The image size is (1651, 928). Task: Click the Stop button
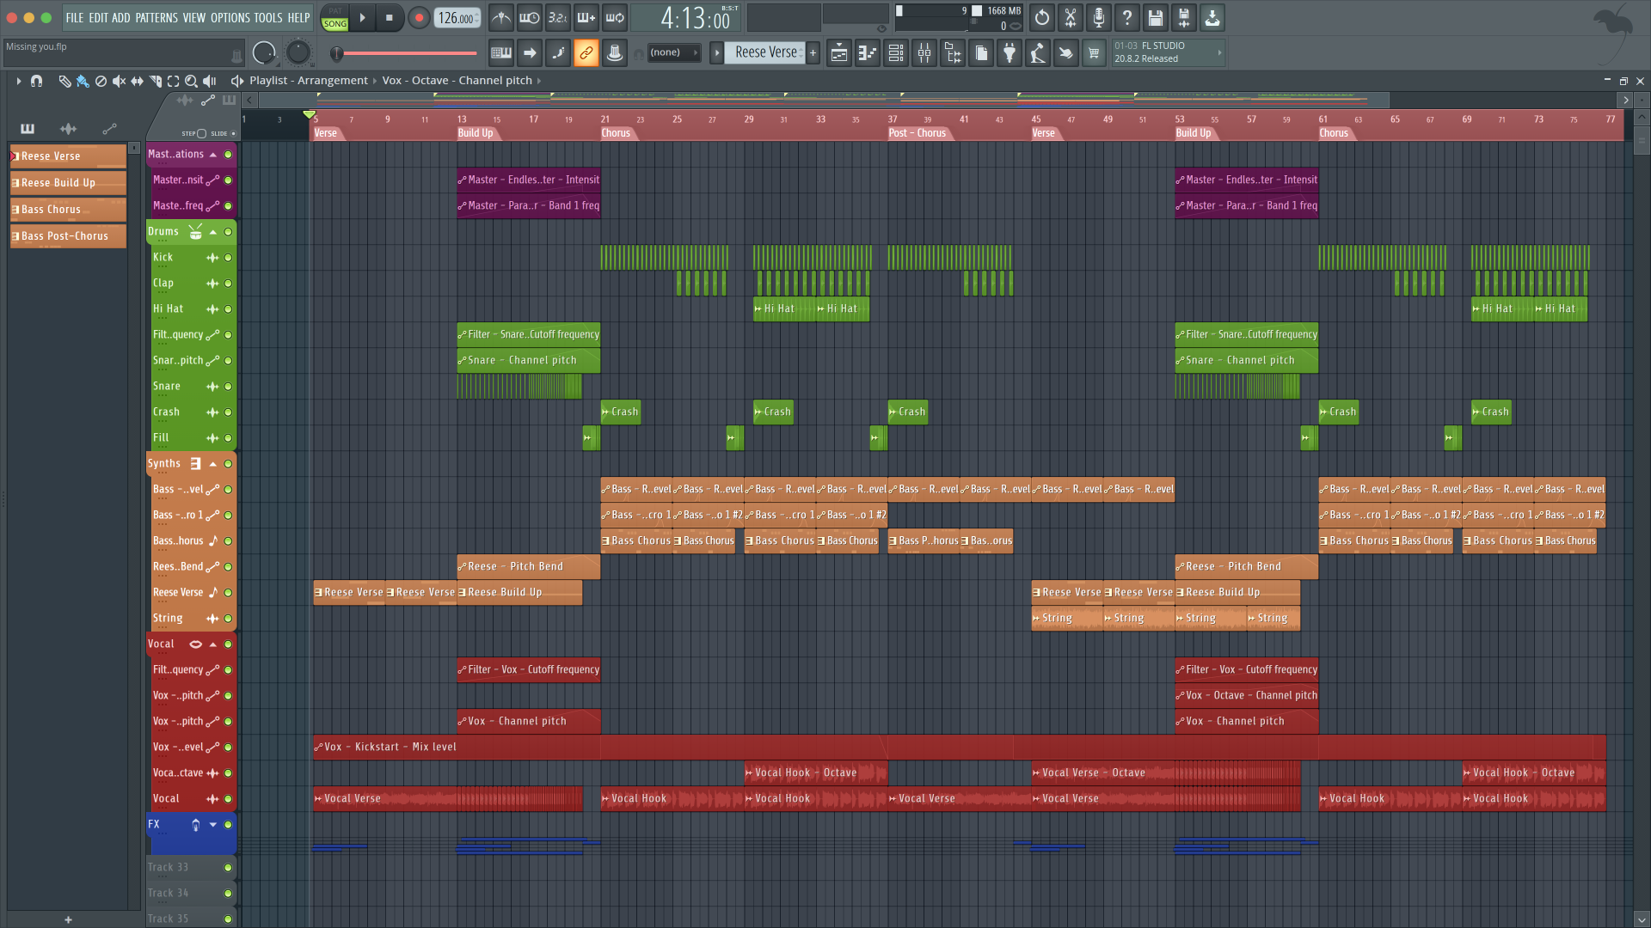390,17
